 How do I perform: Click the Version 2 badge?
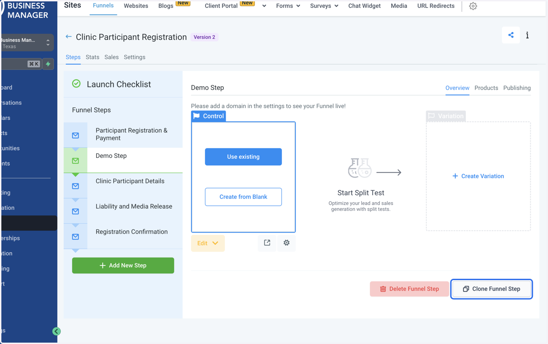coord(204,37)
